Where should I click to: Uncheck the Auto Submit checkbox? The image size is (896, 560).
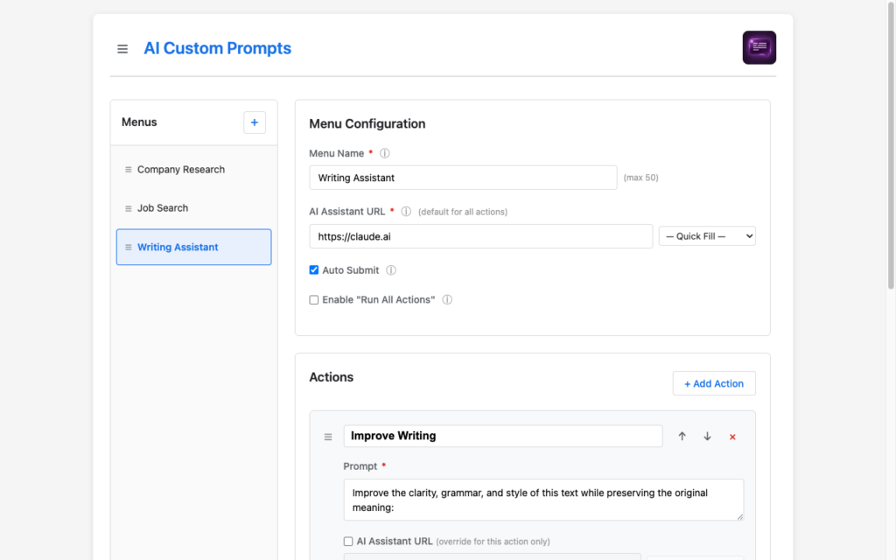[x=314, y=269]
